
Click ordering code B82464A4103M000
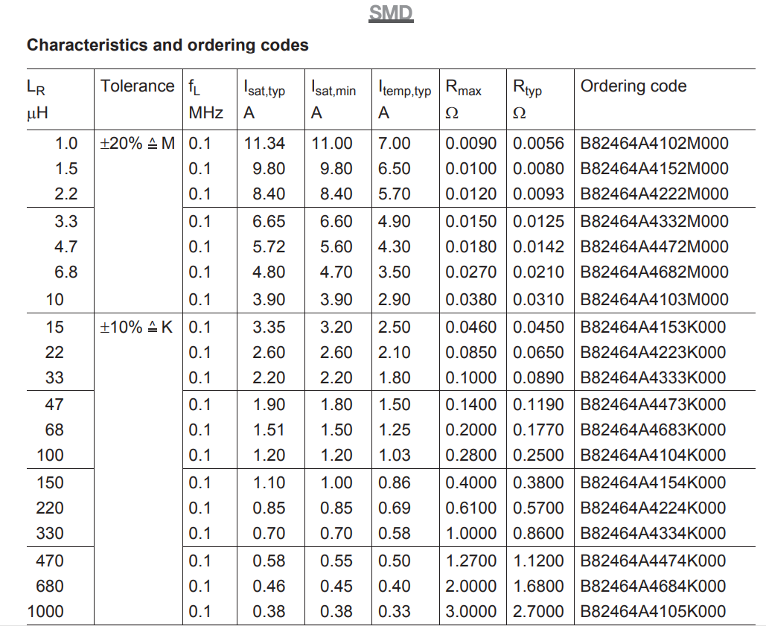tap(654, 300)
